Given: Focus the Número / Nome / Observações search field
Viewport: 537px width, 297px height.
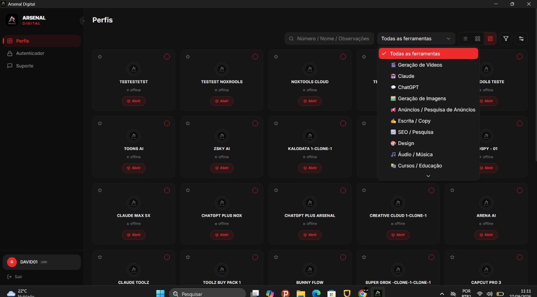Looking at the screenshot, I should pos(329,39).
